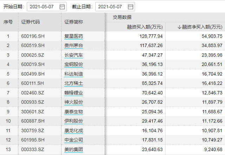Select code cell 600196.SH

33,36
